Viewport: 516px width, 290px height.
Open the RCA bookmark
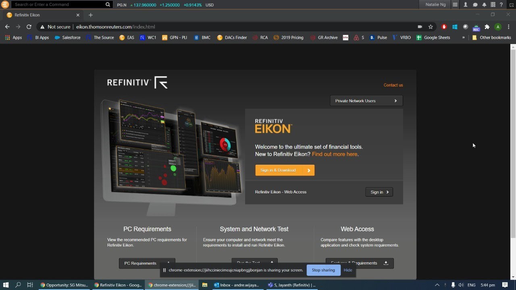click(x=260, y=37)
